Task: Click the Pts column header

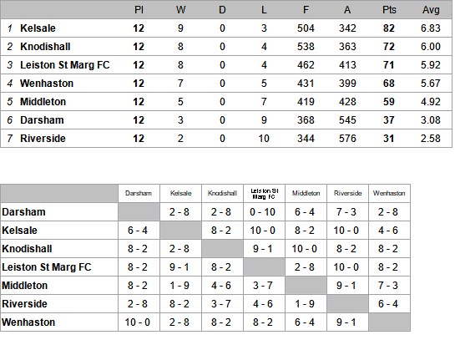Action: [x=389, y=10]
